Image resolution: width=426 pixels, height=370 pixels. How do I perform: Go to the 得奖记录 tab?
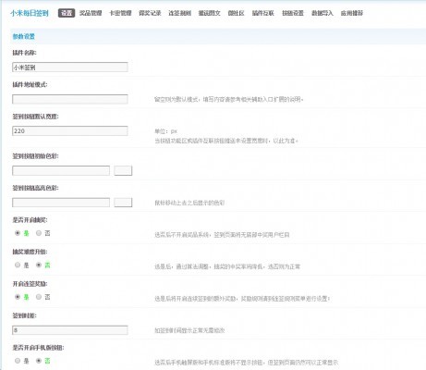pos(150,13)
